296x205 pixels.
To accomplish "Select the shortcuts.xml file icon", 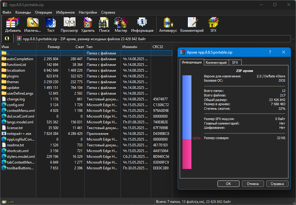I will (x=4, y=151).
